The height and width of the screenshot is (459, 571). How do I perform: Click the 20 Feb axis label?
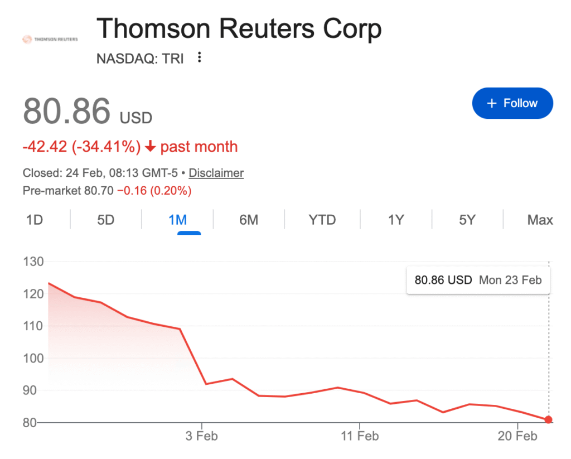coord(518,436)
